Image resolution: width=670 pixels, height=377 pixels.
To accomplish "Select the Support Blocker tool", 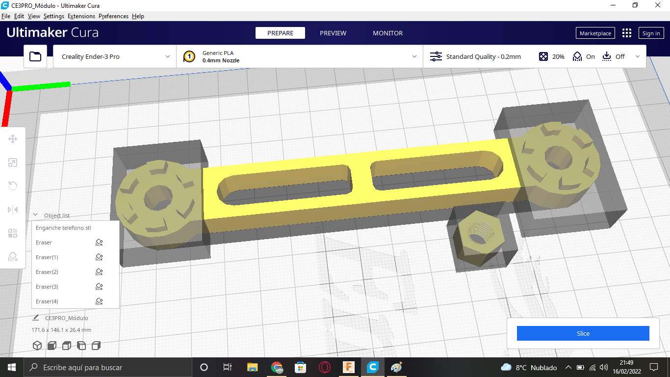I will pos(13,257).
